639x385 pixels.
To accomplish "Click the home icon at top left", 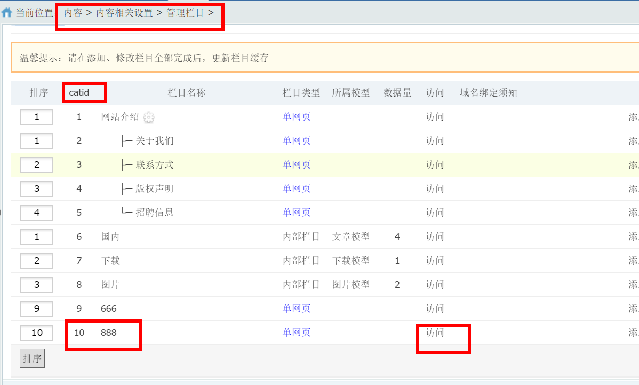I will coord(6,12).
